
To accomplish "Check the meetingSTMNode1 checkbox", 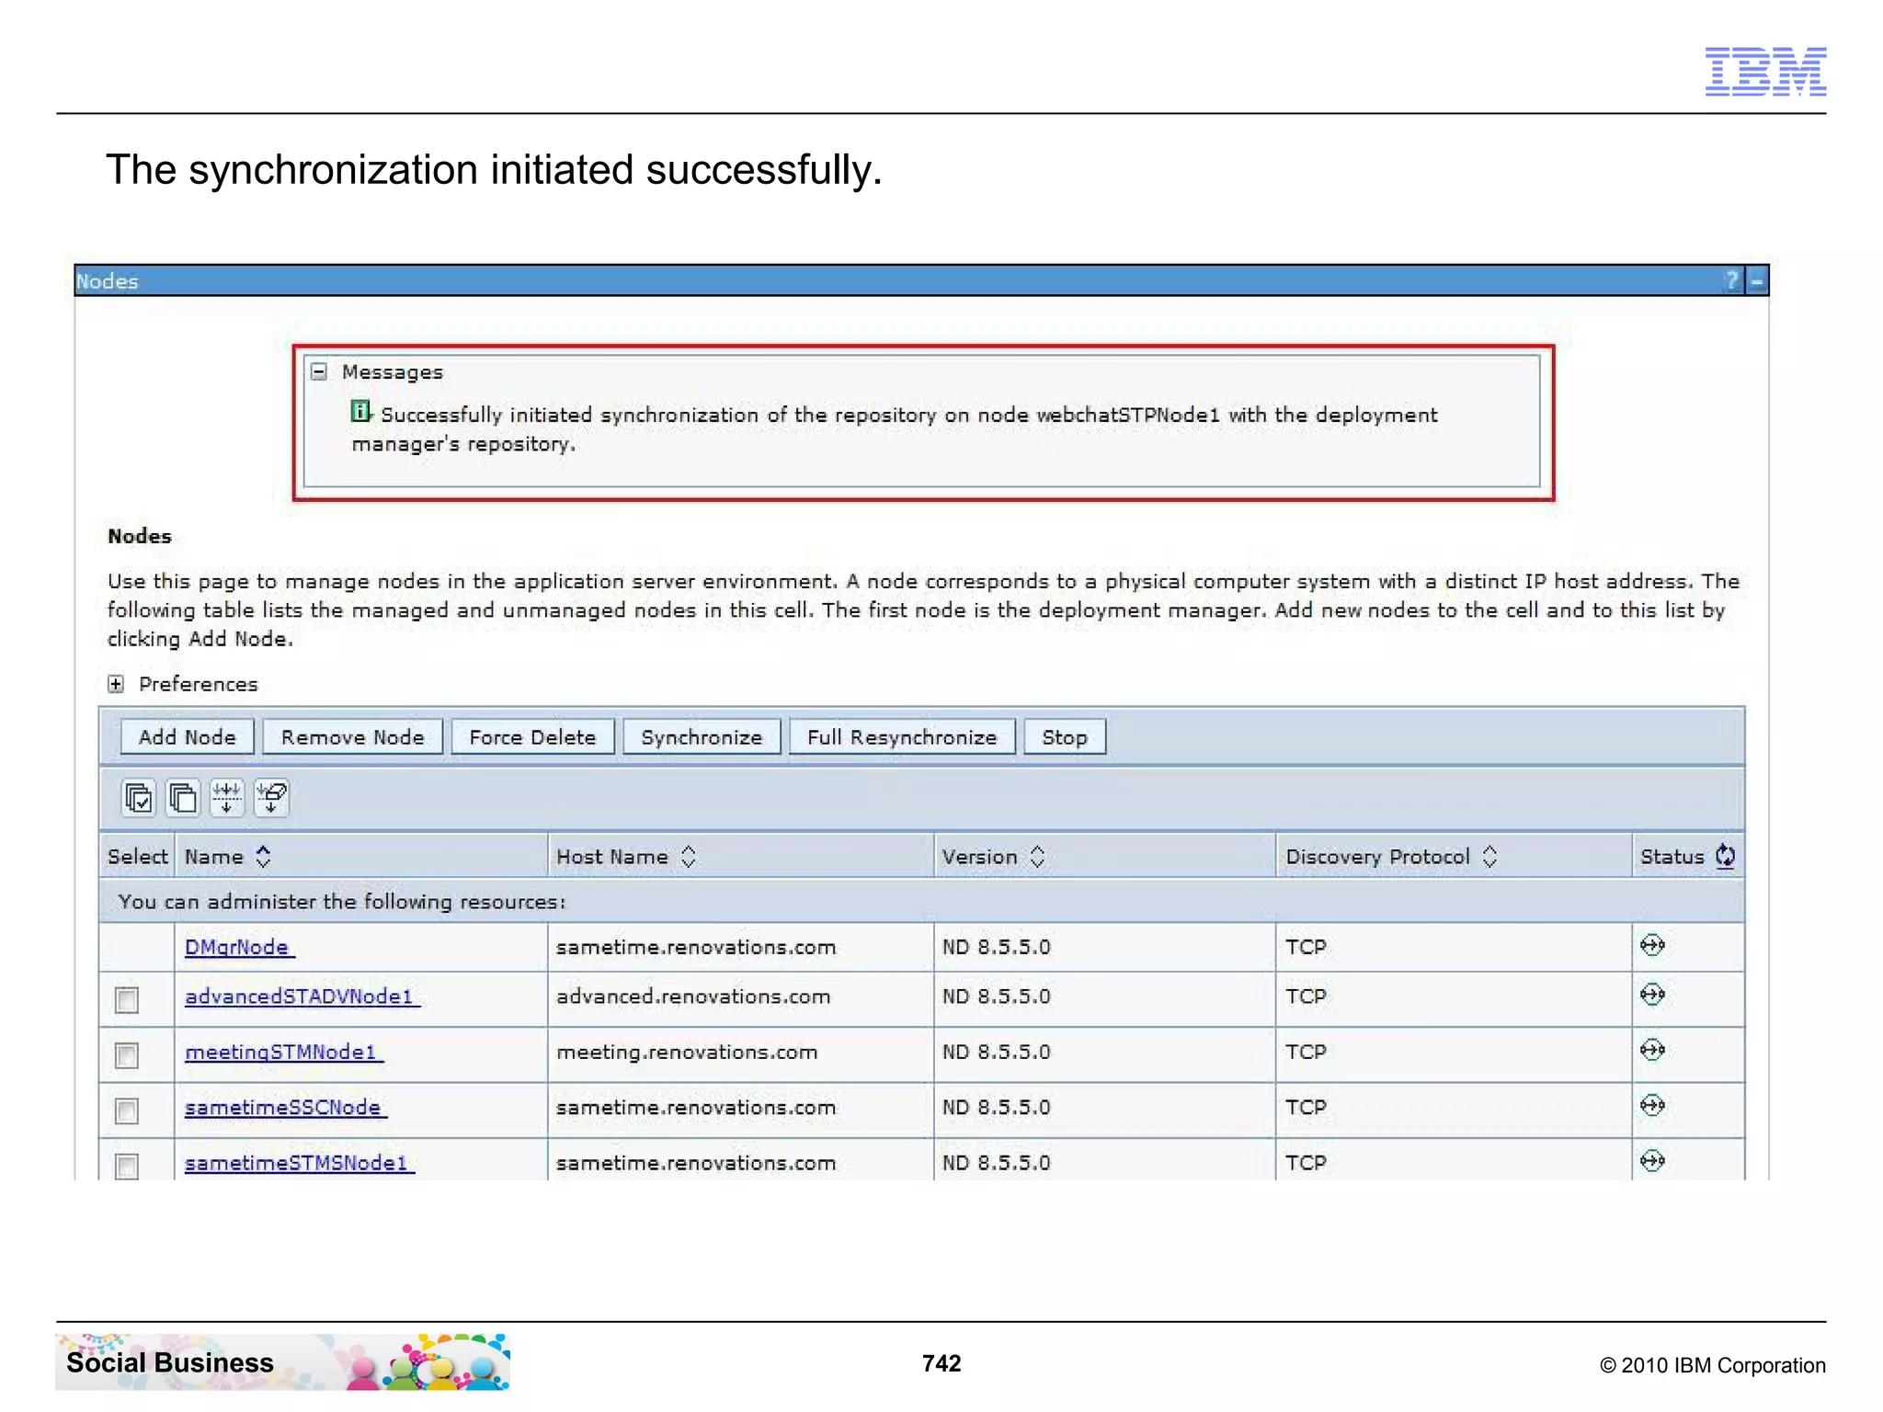I will tap(127, 1055).
